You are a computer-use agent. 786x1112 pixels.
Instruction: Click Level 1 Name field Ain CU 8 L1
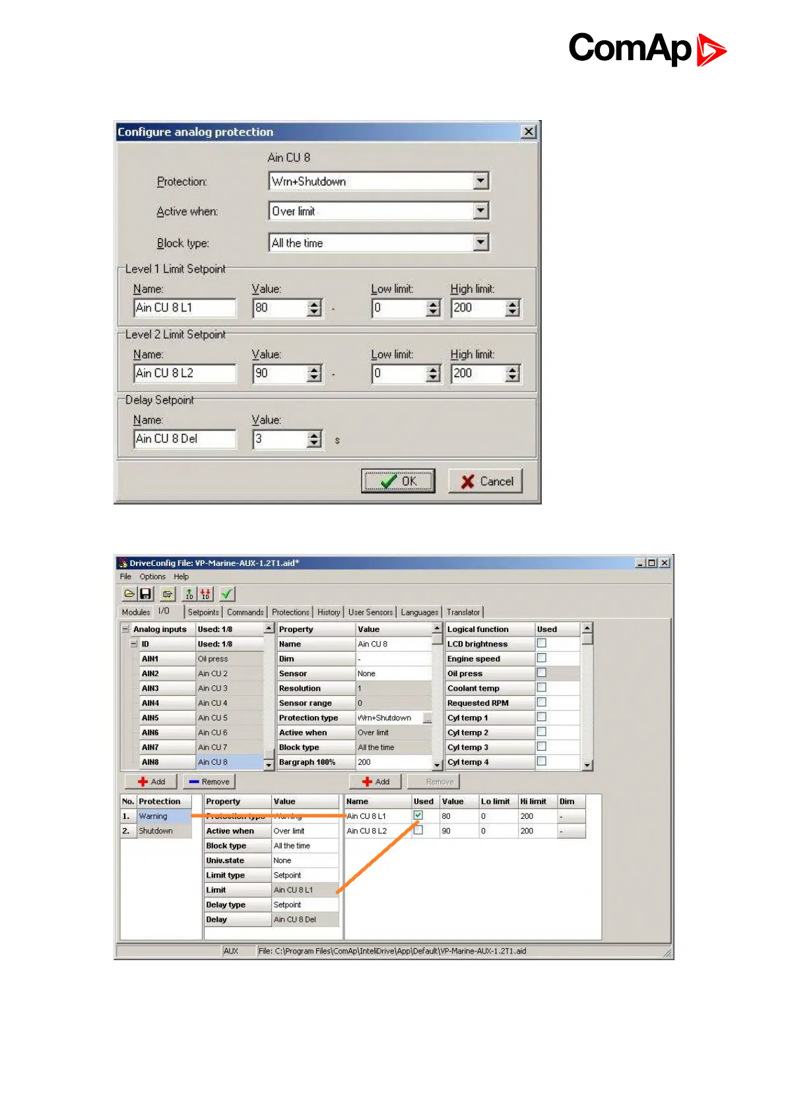click(x=185, y=308)
